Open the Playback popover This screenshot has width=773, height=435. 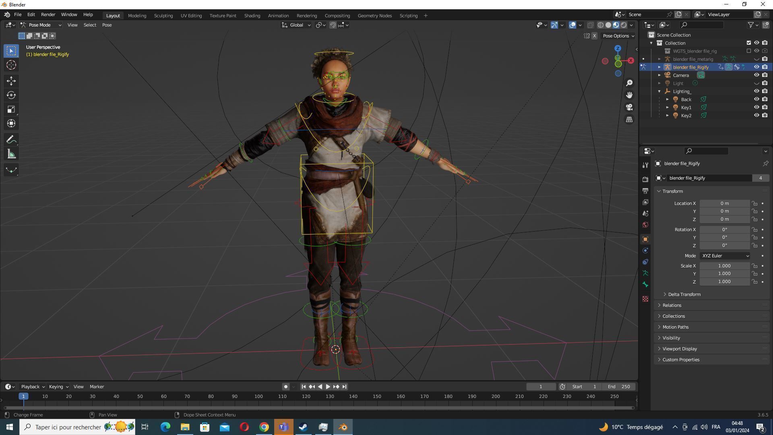click(x=33, y=387)
